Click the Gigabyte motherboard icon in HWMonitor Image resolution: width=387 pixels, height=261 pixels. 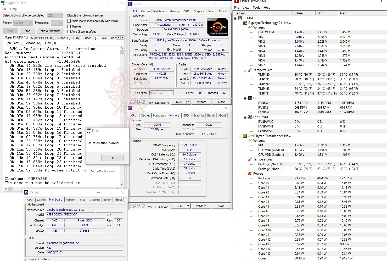point(244,23)
